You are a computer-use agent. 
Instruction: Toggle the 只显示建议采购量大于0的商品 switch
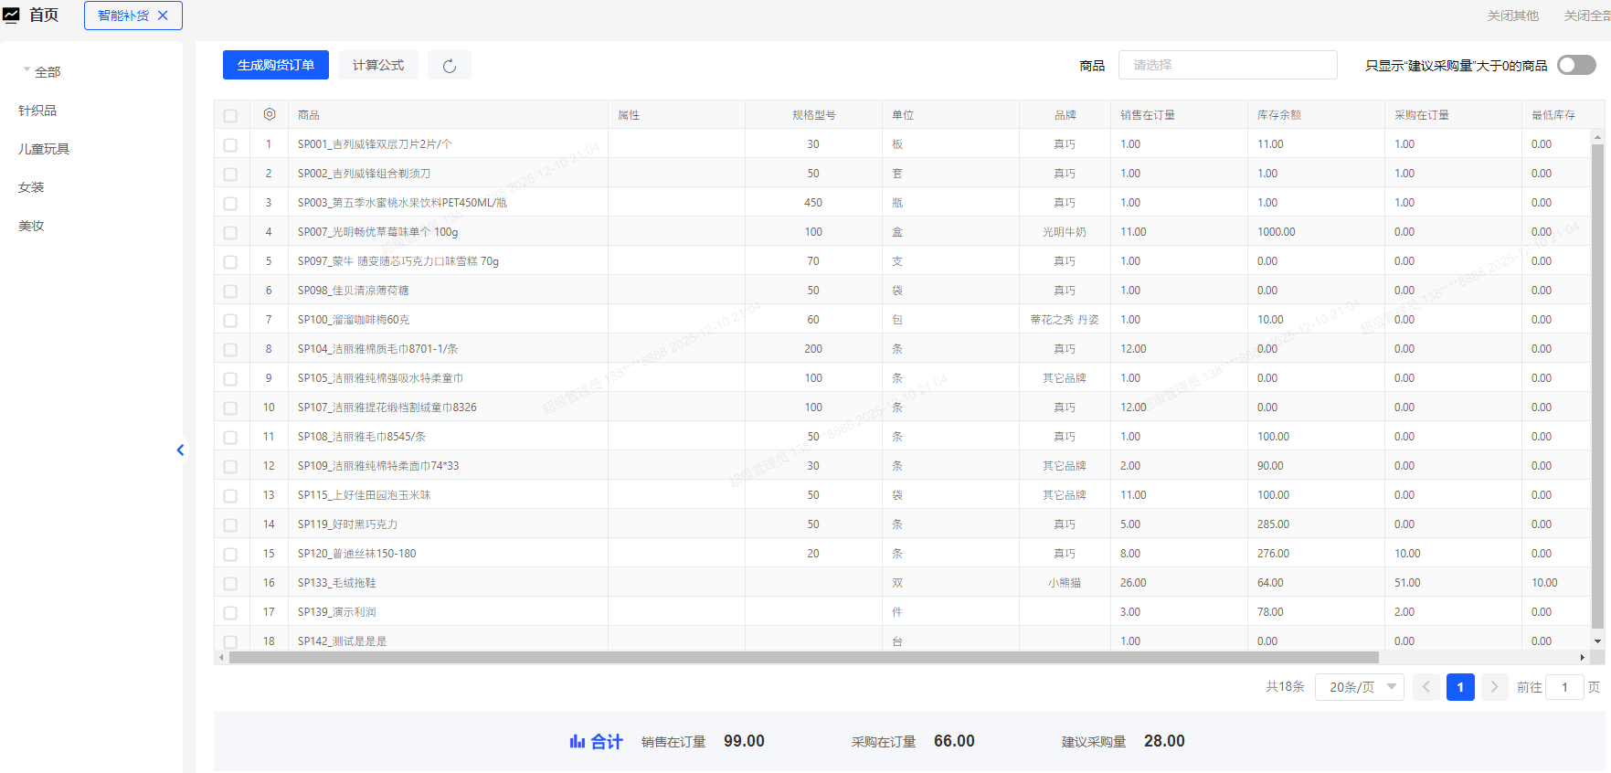click(x=1576, y=65)
